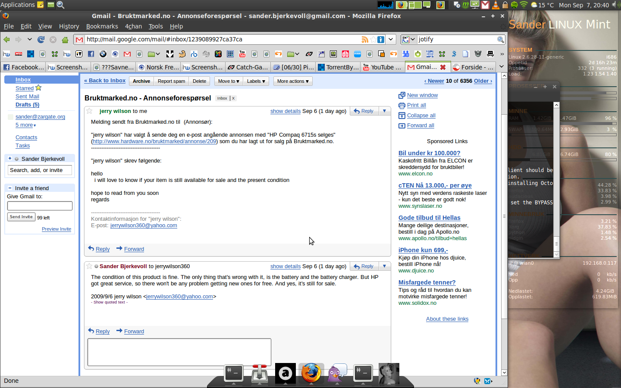The image size is (621, 388).
Task: Click the Archive button
Action: [141, 81]
